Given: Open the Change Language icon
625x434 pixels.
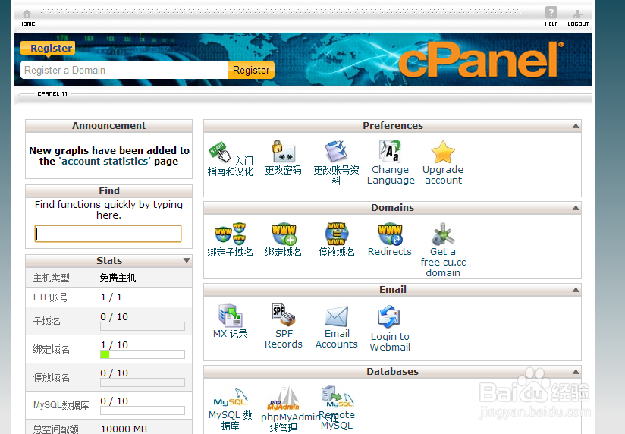Looking at the screenshot, I should coord(390,151).
